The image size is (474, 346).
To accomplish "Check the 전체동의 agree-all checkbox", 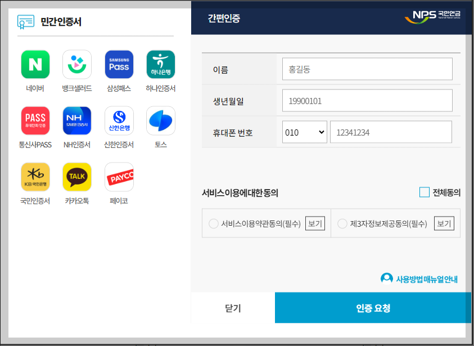I will pos(425,192).
